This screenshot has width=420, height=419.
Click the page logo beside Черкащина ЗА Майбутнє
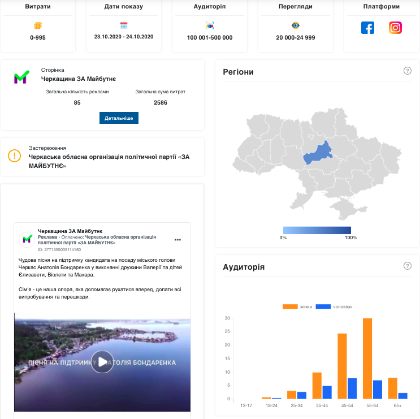pos(21,78)
